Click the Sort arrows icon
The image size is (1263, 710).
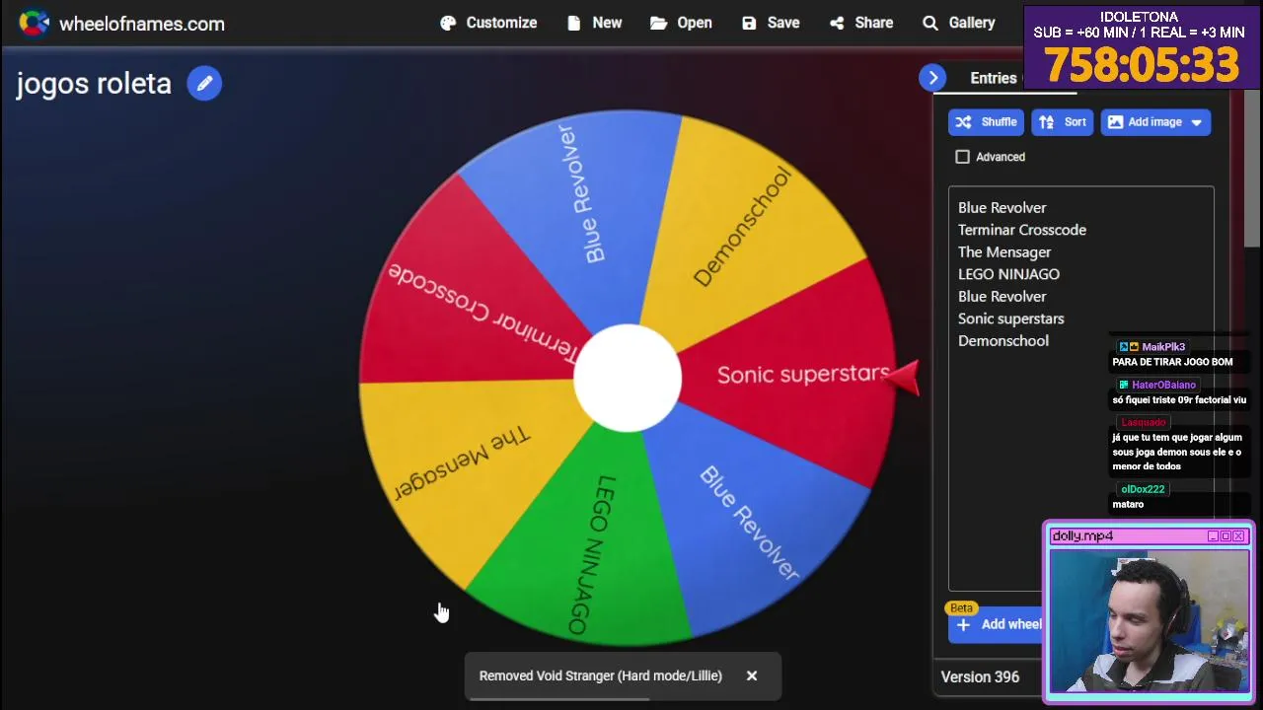1047,122
